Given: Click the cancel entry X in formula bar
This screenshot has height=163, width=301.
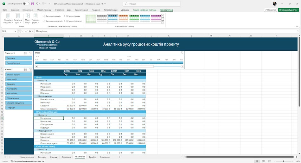Looking at the screenshot, I should pos(22,31).
